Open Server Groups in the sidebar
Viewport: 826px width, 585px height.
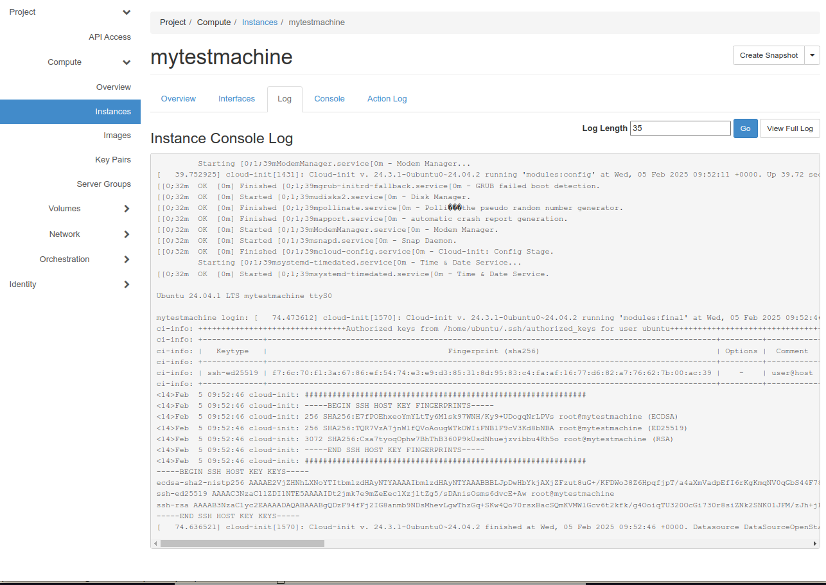click(x=104, y=184)
